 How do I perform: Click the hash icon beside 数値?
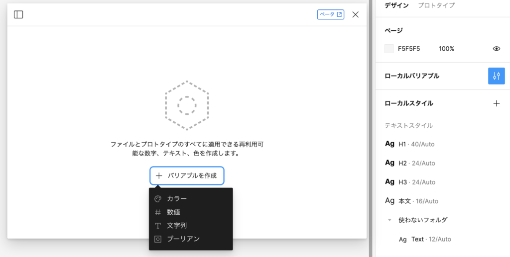(158, 212)
